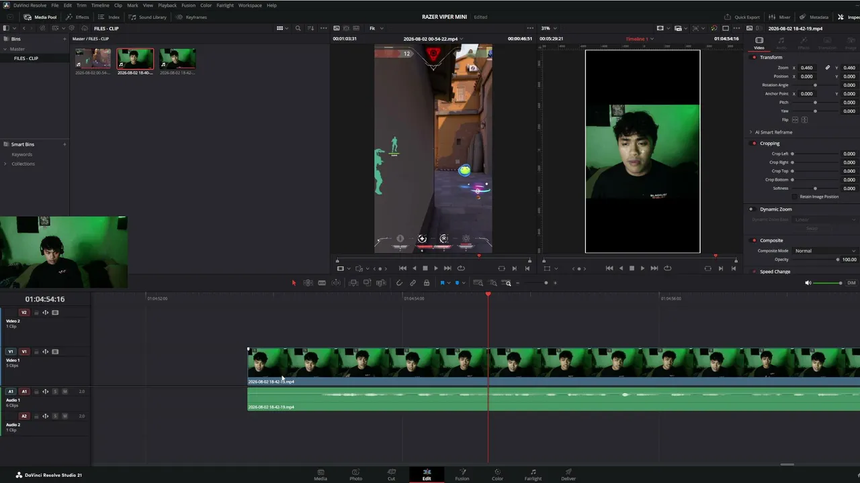Open the Video tab in Inspector
The width and height of the screenshot is (860, 483).
pos(759,43)
